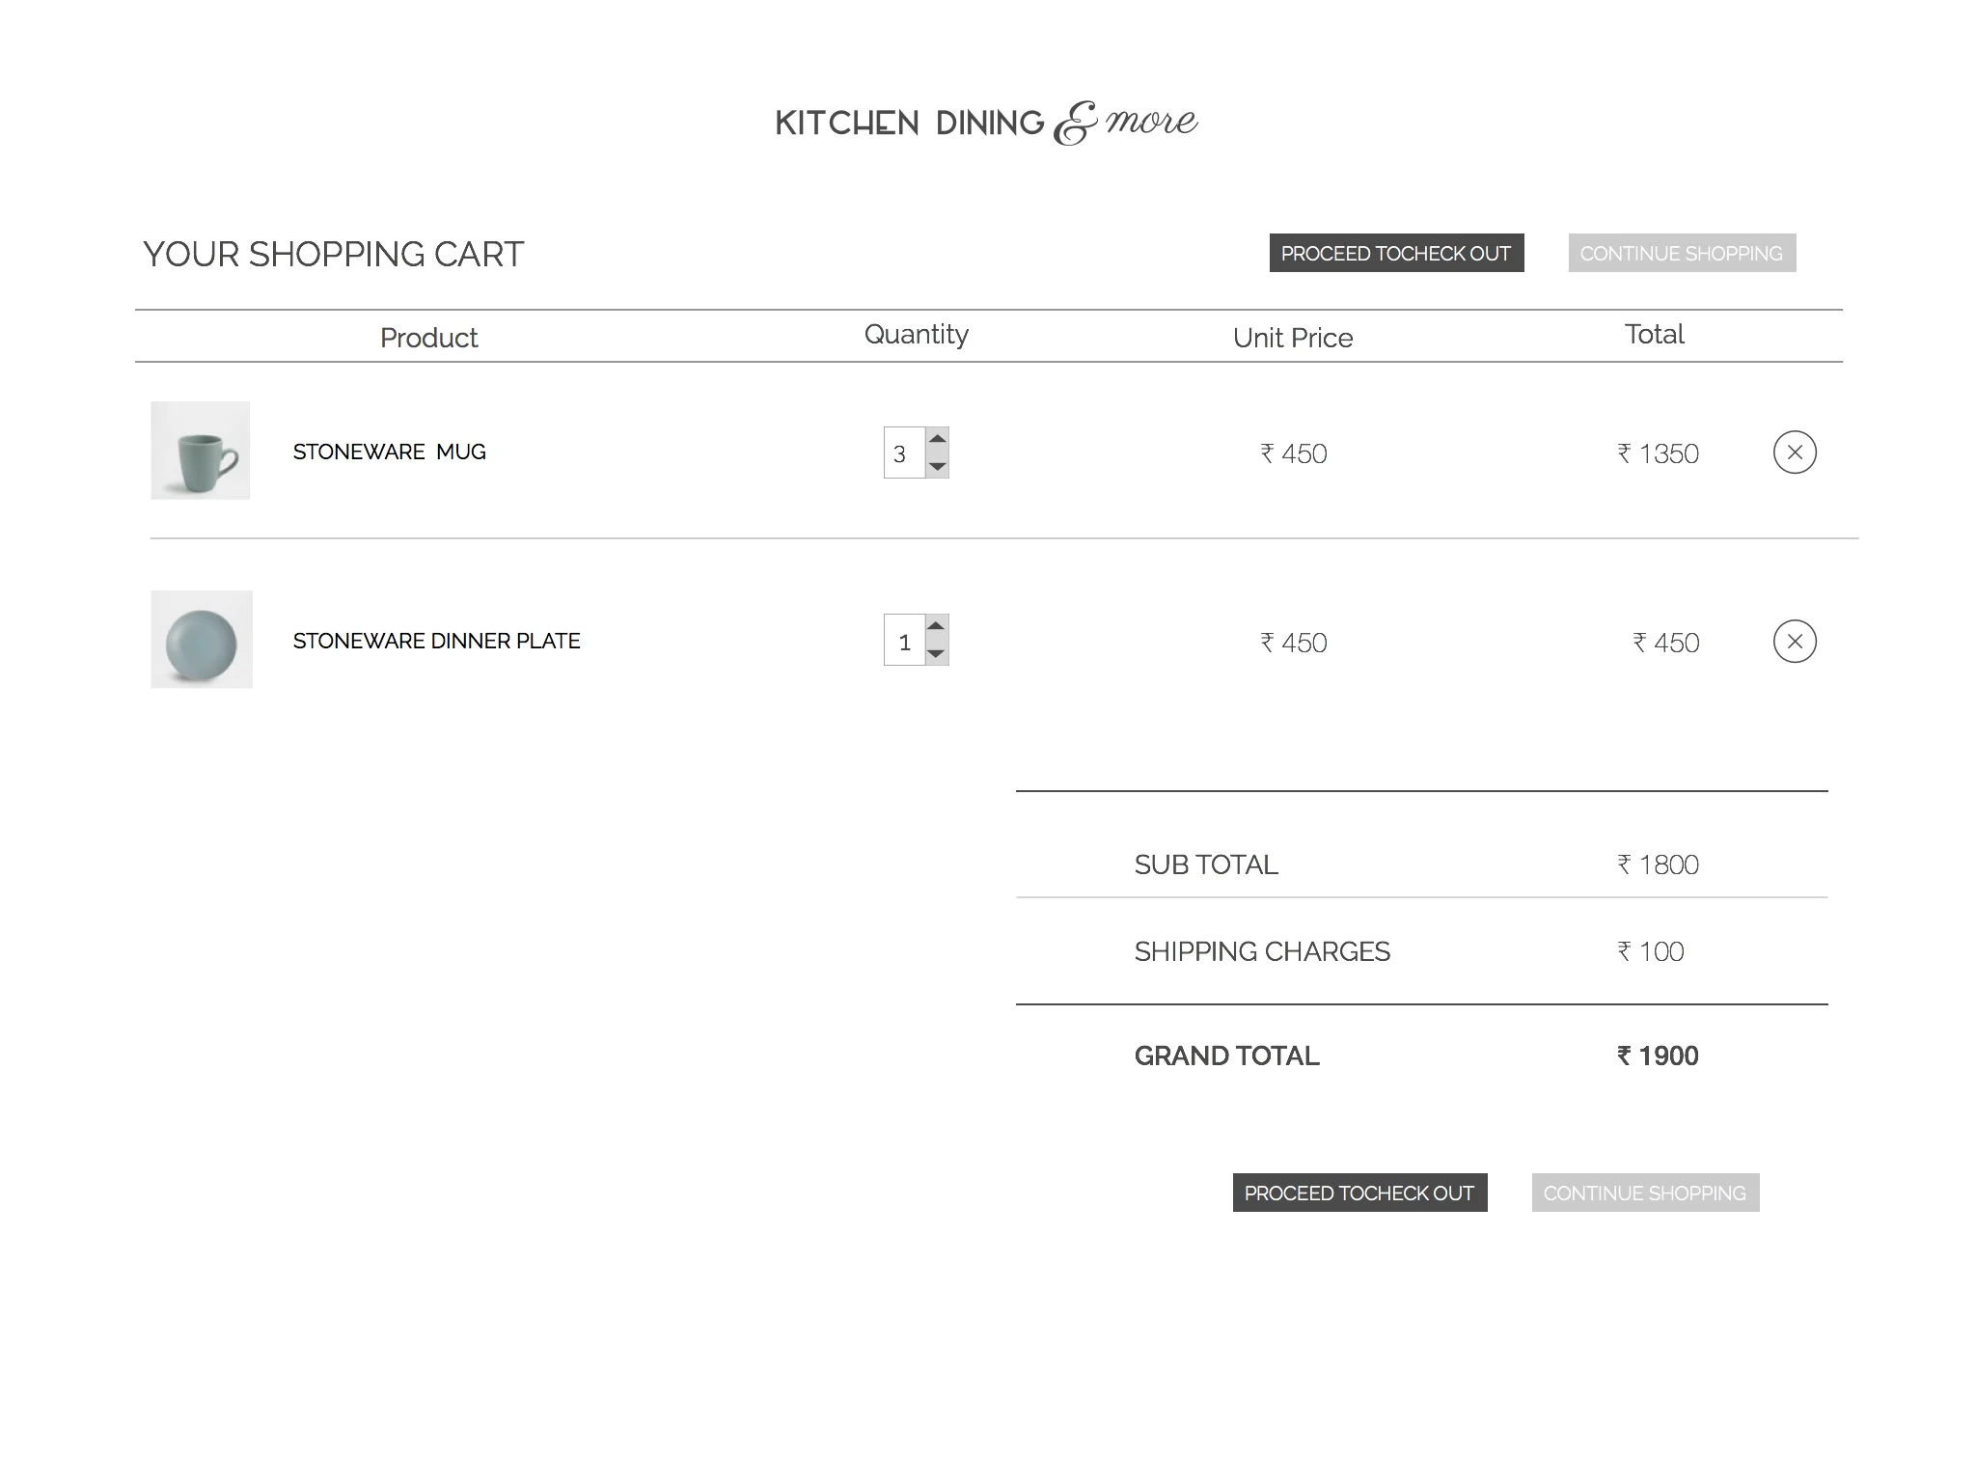
Task: Click the Dinner Plate quantity field
Action: tap(903, 641)
